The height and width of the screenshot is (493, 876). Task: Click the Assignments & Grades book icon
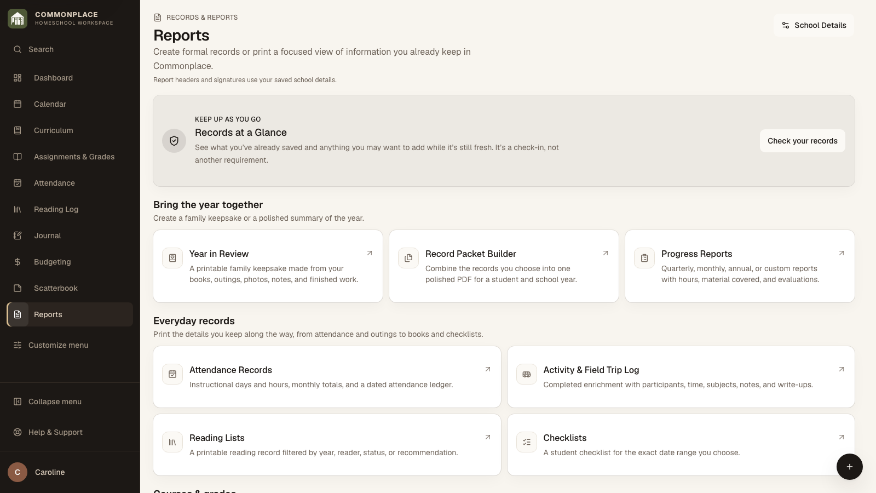[18, 157]
